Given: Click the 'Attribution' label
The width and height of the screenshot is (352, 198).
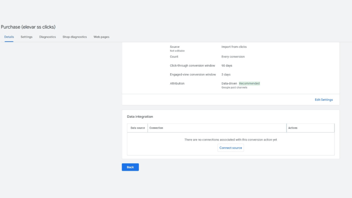Looking at the screenshot, I should click(177, 84).
